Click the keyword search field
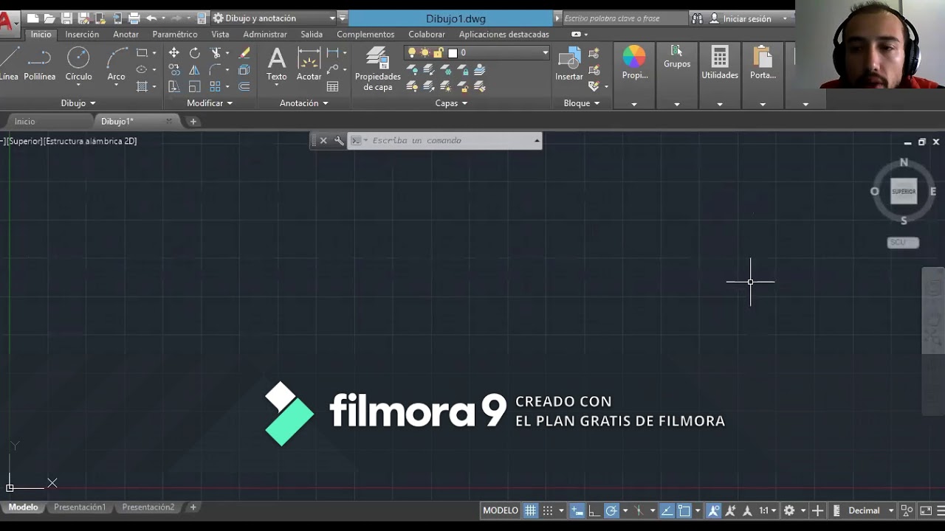Screen dimensions: 945x531 (624, 18)
